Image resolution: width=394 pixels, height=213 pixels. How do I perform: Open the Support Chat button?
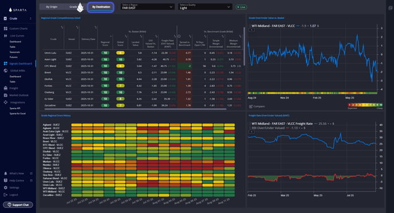coord(18,205)
